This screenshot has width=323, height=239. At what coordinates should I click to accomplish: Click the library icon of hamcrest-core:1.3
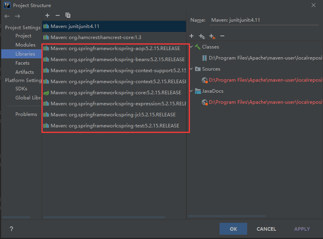[x=46, y=37]
